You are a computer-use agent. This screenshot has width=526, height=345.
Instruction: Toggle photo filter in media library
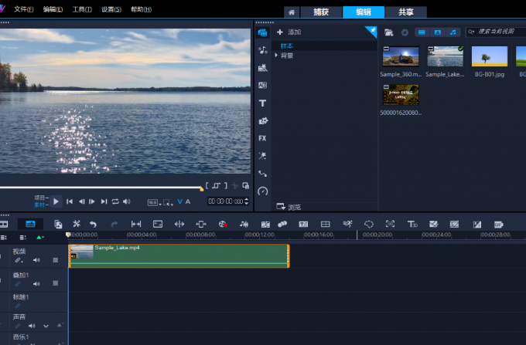click(437, 32)
